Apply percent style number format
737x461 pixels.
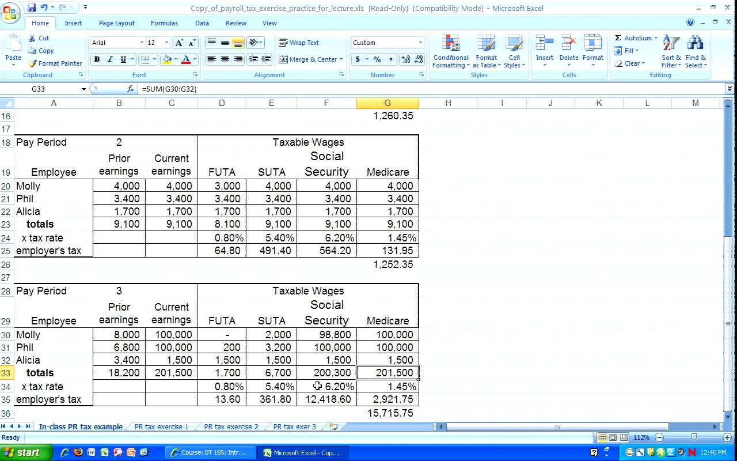tap(377, 59)
